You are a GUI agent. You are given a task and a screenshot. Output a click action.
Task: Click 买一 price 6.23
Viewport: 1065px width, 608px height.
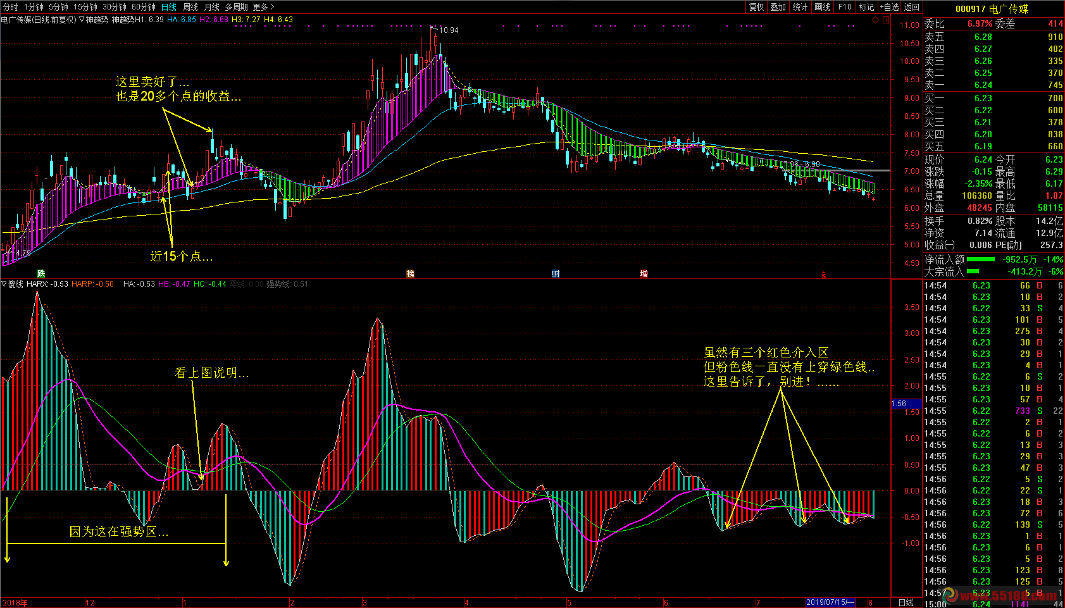click(x=983, y=98)
